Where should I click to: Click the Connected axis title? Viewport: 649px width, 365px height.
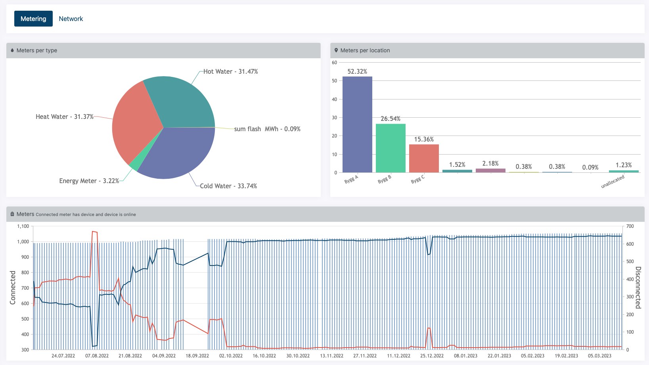[13, 288]
